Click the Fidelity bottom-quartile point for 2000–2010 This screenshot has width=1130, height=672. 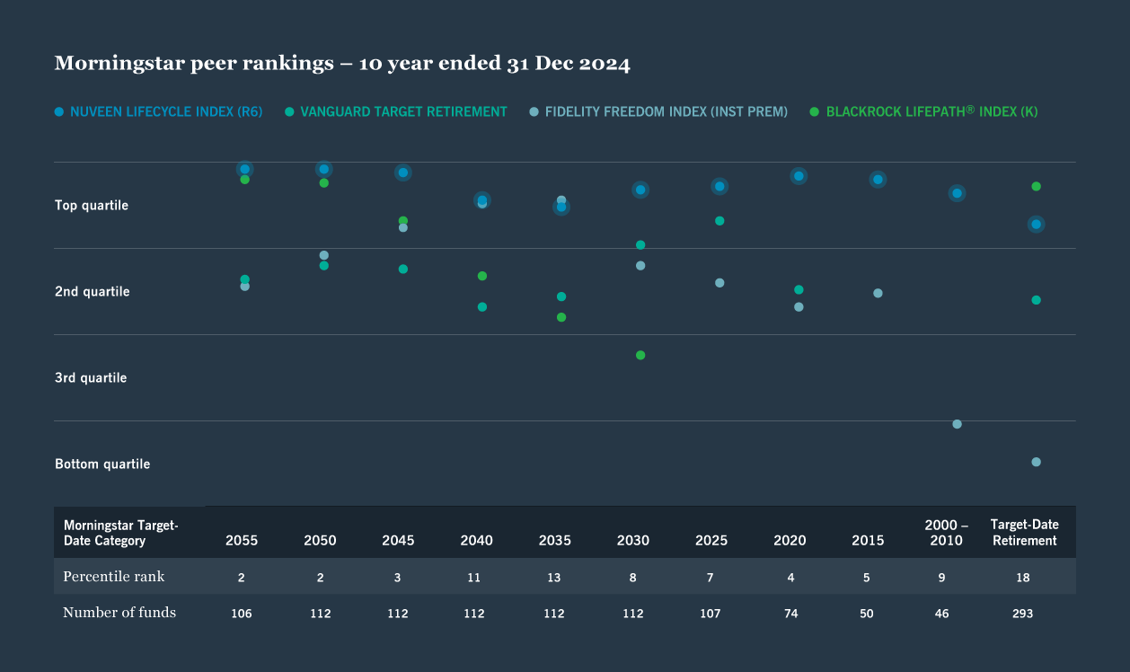[x=957, y=424]
